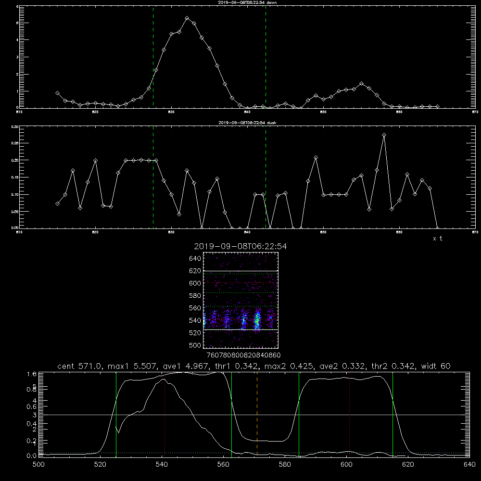Screen dimensions: 481x481
Task: Select the tallest spike marker in dusk plot
Action: (384, 135)
